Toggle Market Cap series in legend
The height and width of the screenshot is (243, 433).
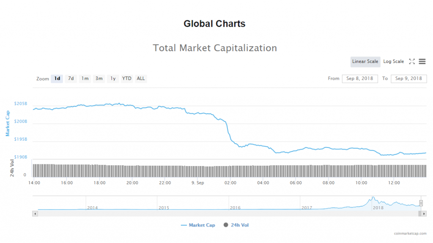[x=198, y=225]
